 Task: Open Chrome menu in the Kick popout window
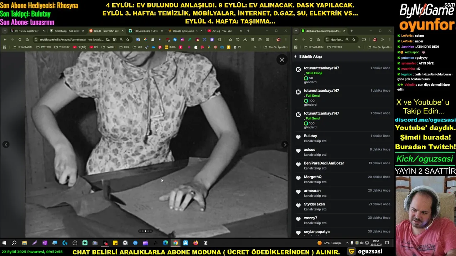click(389, 39)
